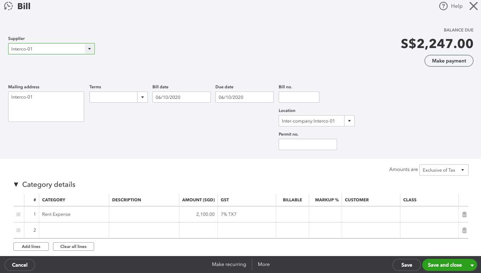The height and width of the screenshot is (273, 481).
Task: Click into the Due date field
Action: [244, 97]
